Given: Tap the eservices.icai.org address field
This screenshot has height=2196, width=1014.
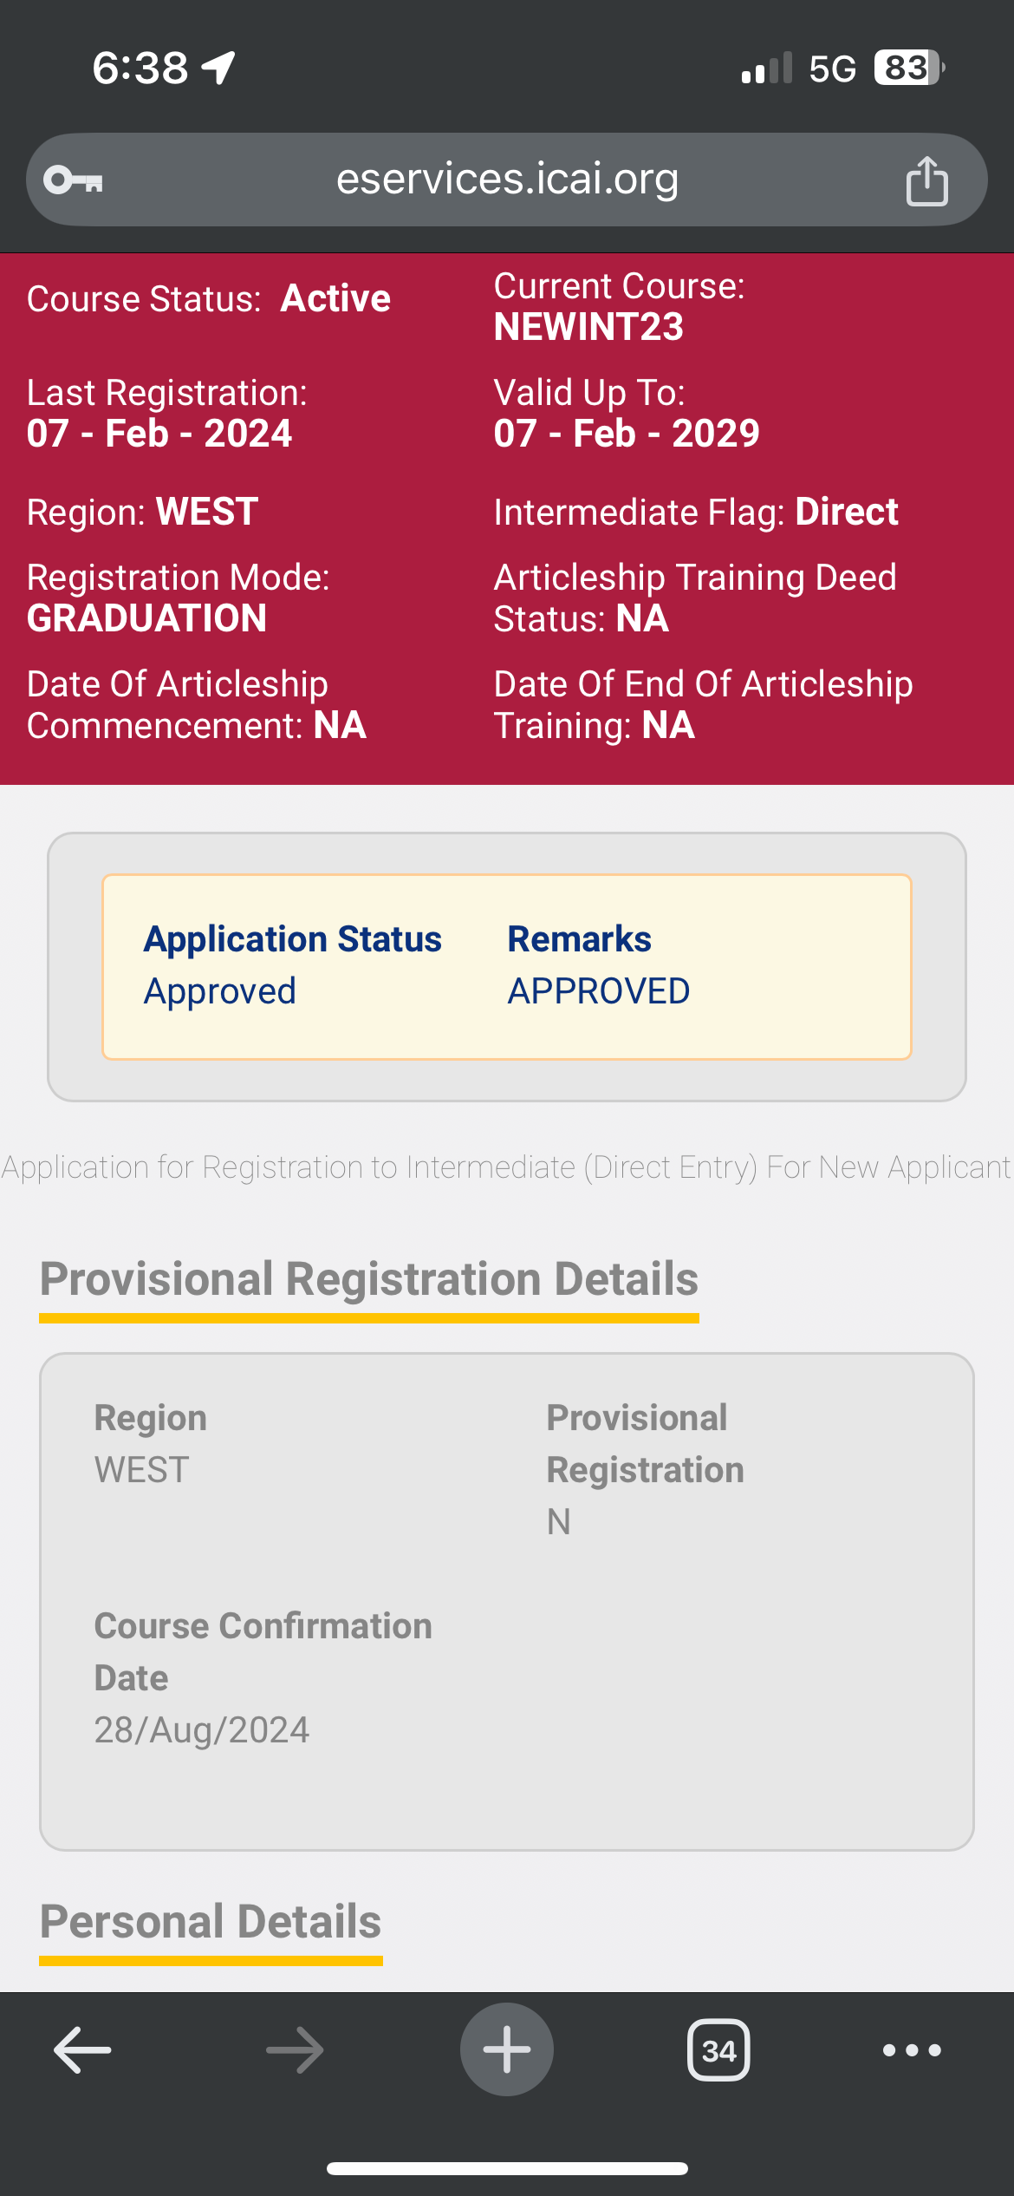Looking at the screenshot, I should [x=507, y=180].
